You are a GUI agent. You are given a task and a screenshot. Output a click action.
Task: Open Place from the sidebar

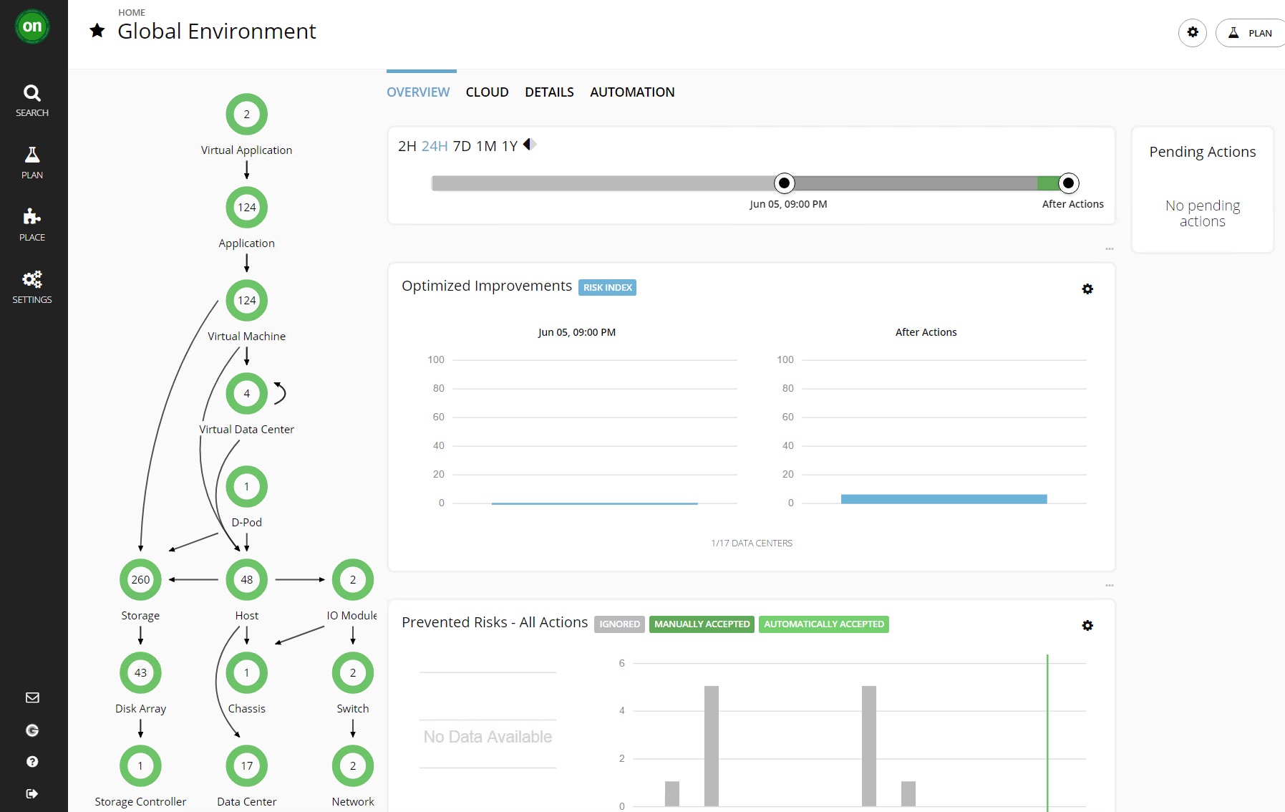[x=32, y=225]
